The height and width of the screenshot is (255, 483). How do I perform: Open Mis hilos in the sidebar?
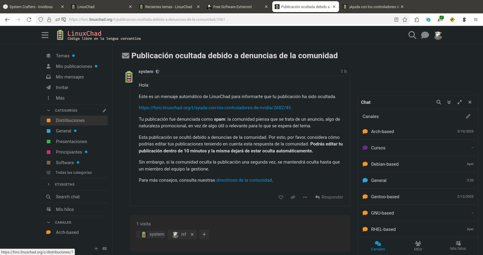tap(74, 209)
